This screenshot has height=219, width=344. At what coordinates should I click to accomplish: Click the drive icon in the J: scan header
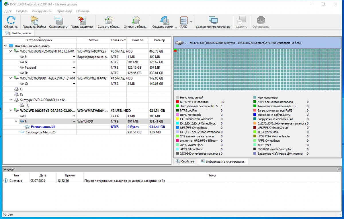pos(180,43)
